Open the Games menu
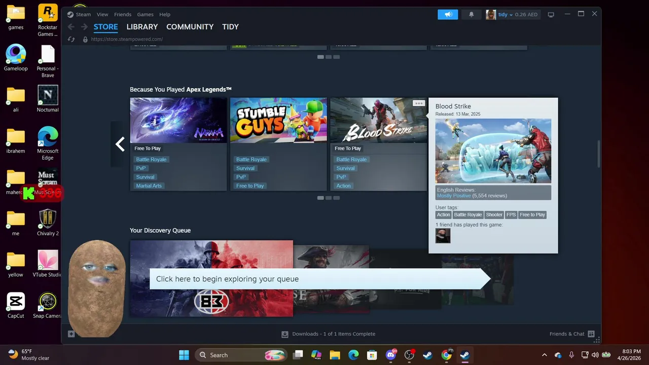 [x=145, y=14]
